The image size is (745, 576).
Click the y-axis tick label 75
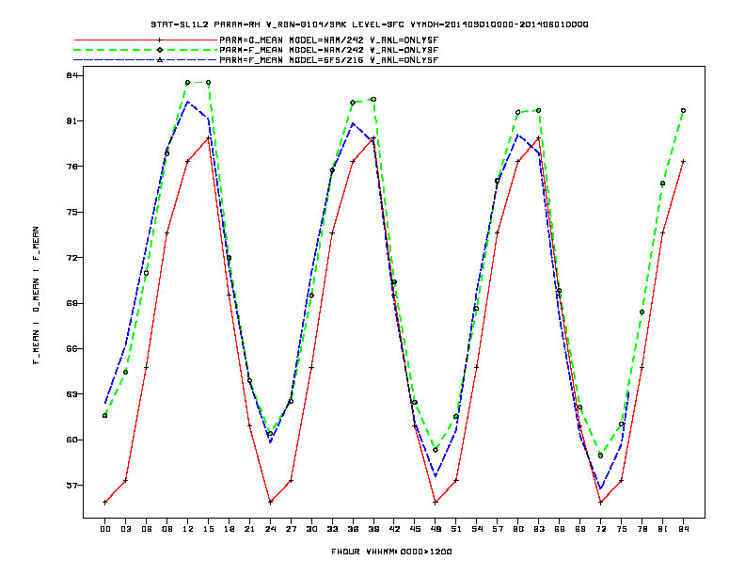tap(71, 212)
